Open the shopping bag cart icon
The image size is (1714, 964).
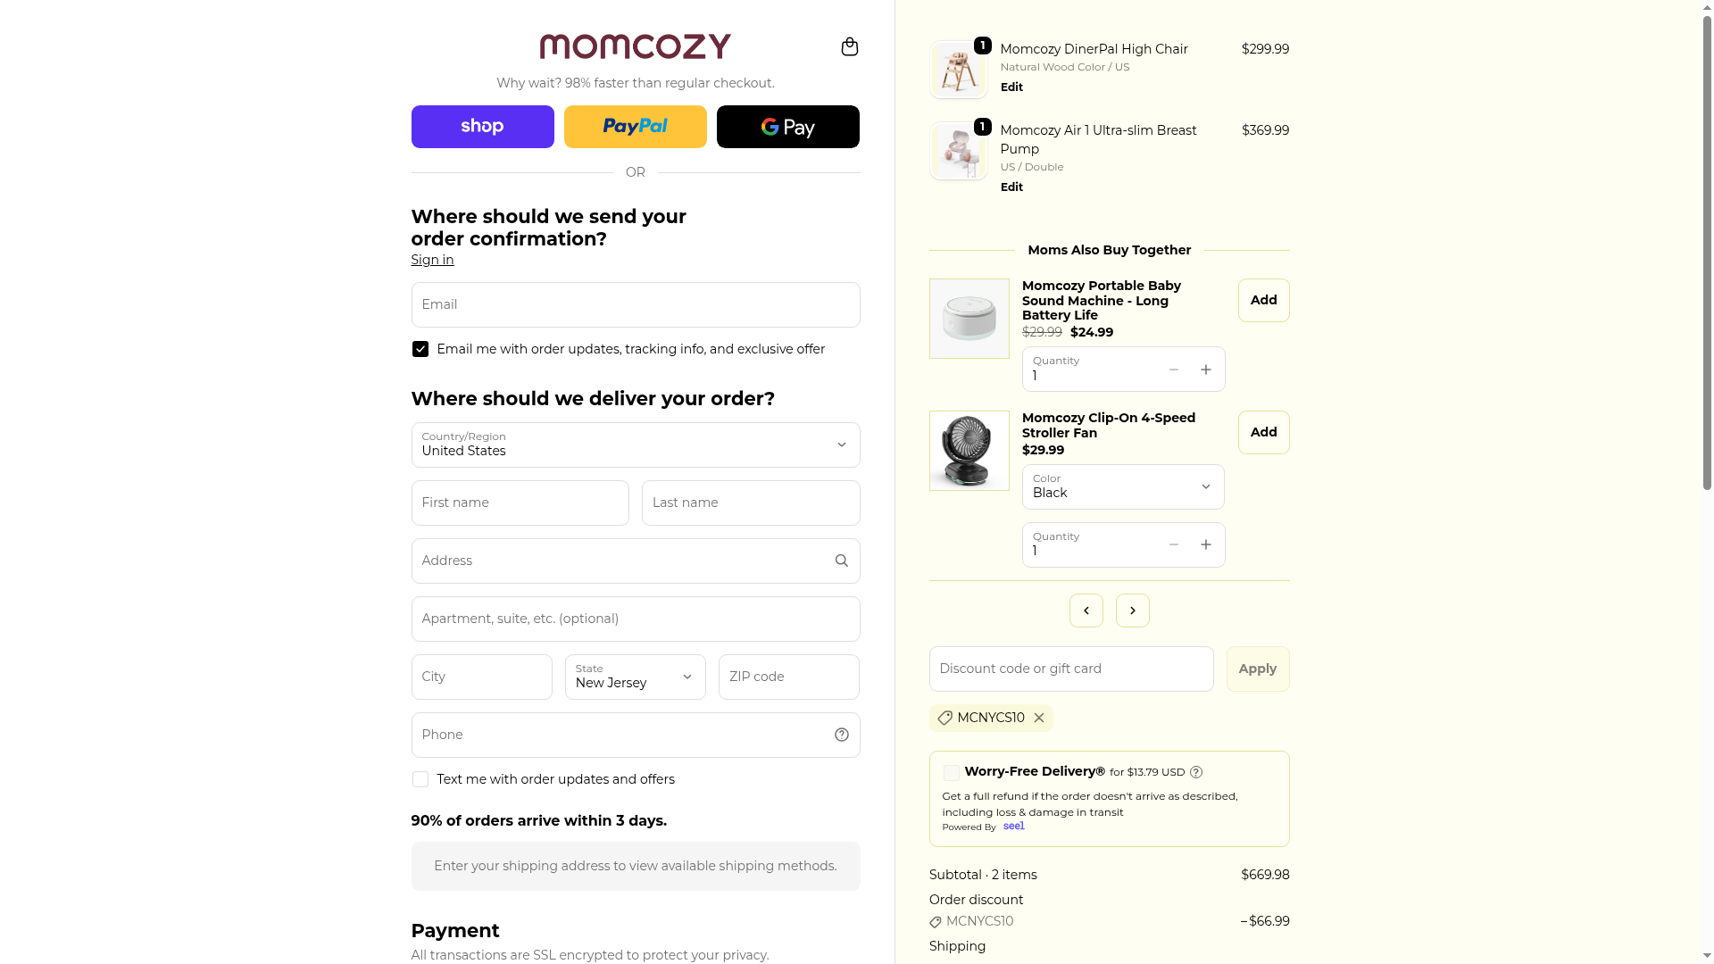(849, 46)
